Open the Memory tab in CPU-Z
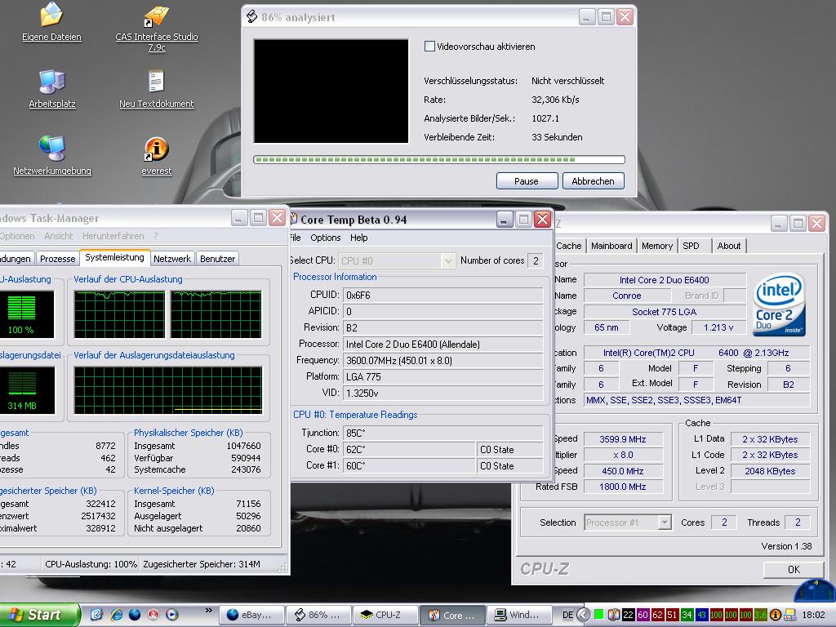This screenshot has height=627, width=836. tap(657, 246)
